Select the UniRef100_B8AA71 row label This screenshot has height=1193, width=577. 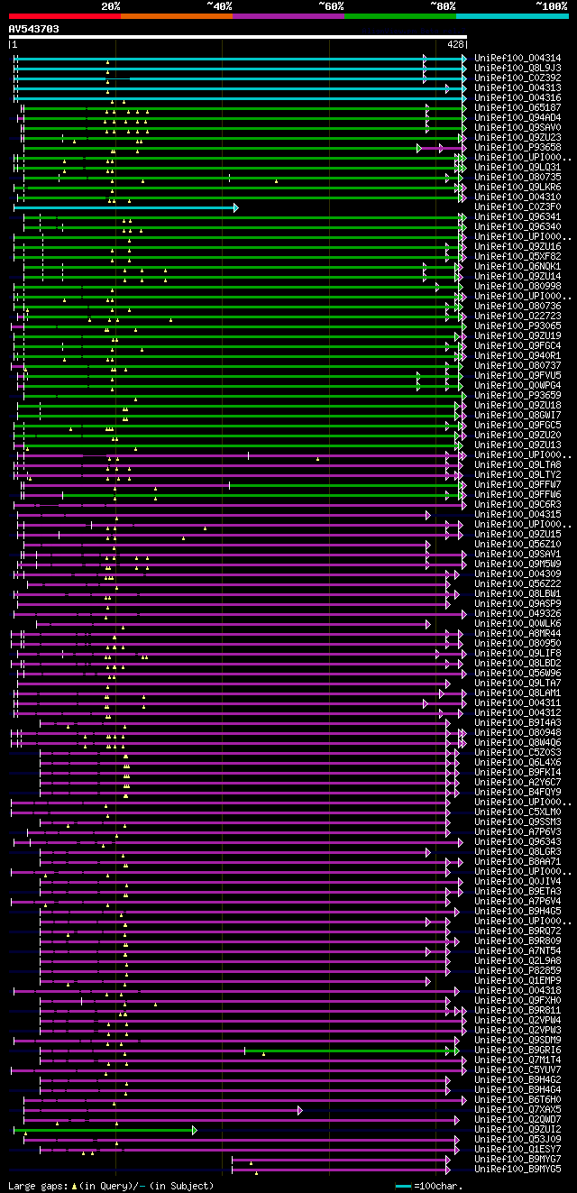click(518, 862)
